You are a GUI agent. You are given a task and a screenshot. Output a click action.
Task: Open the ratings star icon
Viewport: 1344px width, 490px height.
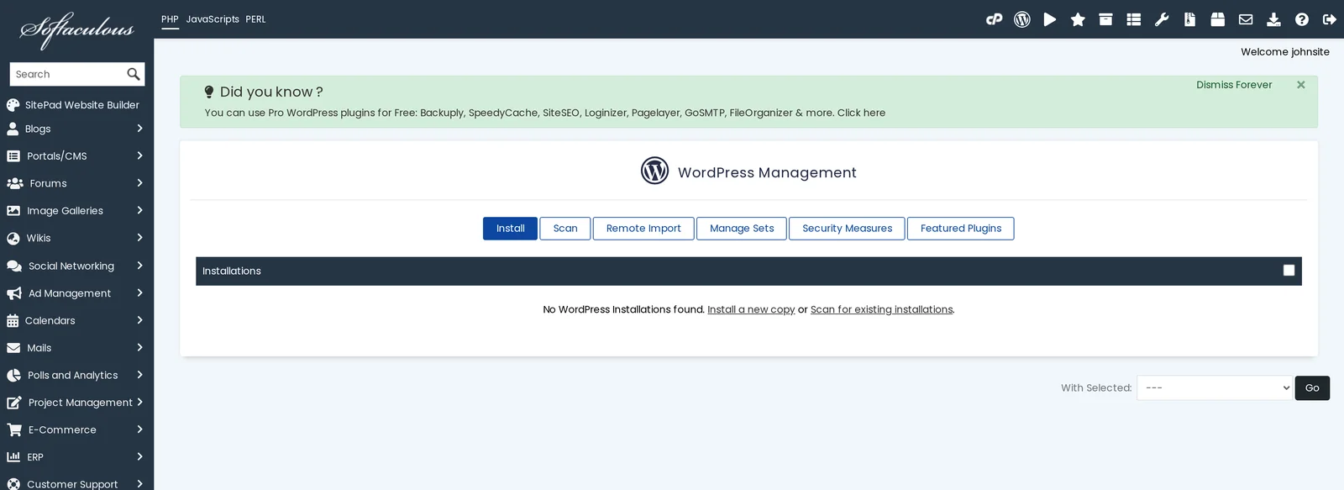(x=1078, y=19)
